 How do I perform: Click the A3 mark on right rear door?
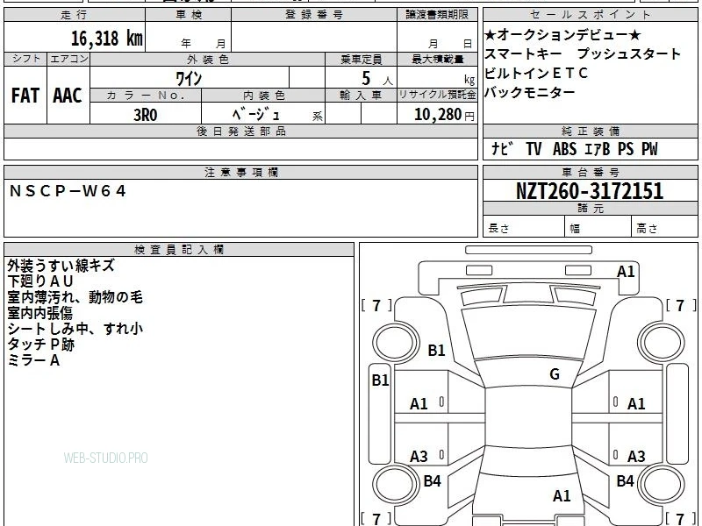point(636,457)
